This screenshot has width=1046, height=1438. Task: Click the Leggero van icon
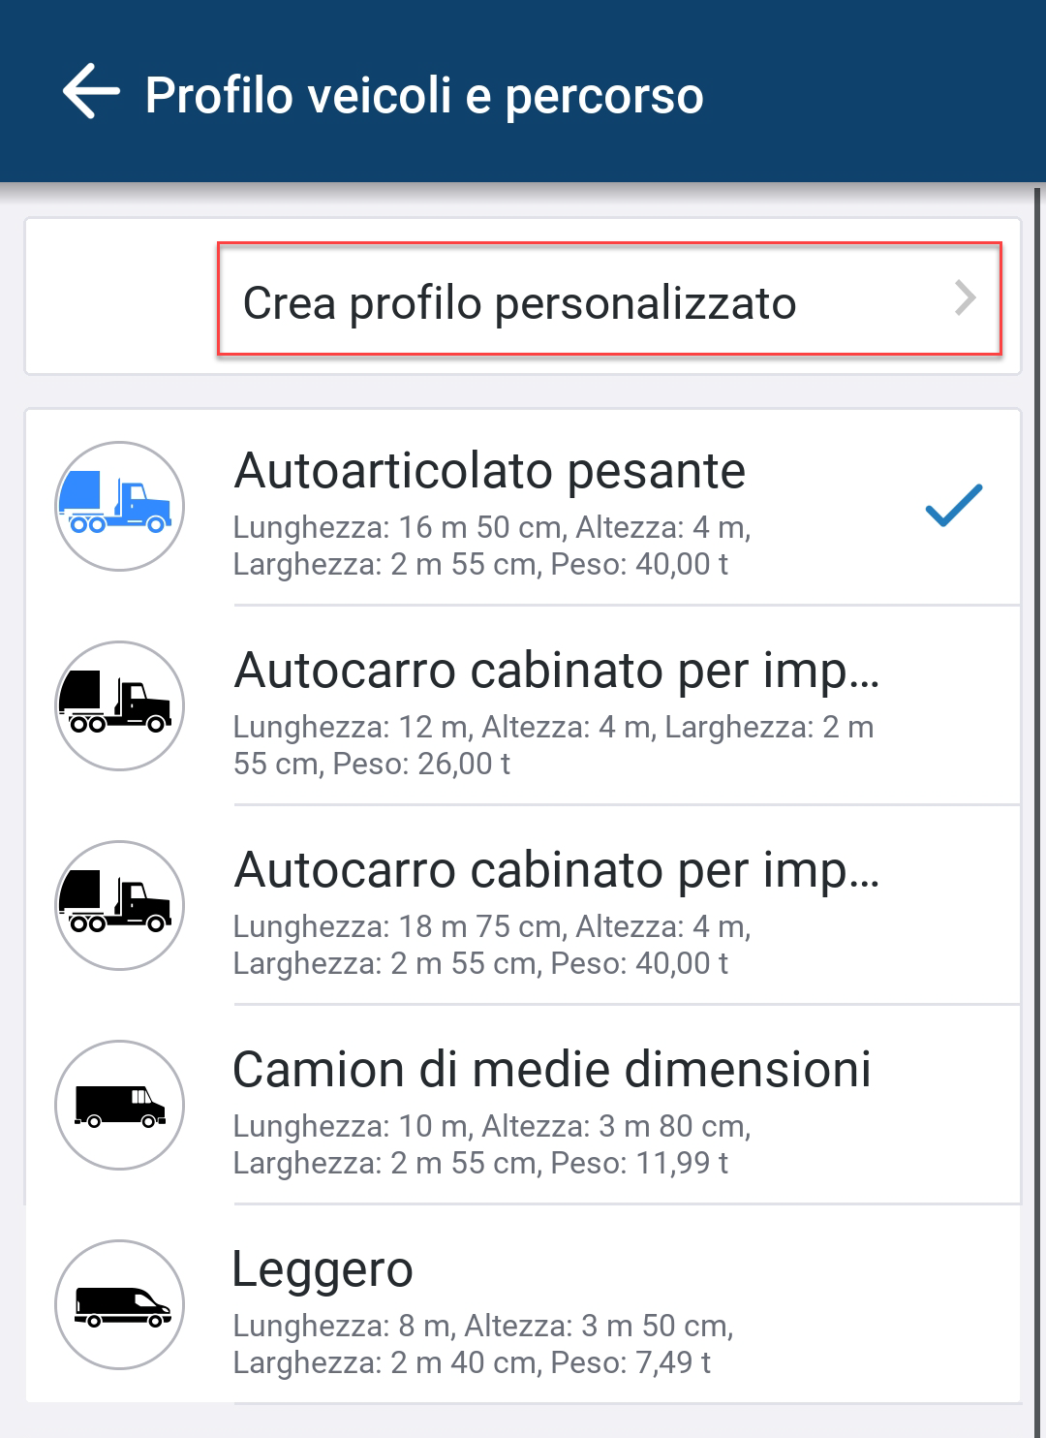(x=119, y=1304)
